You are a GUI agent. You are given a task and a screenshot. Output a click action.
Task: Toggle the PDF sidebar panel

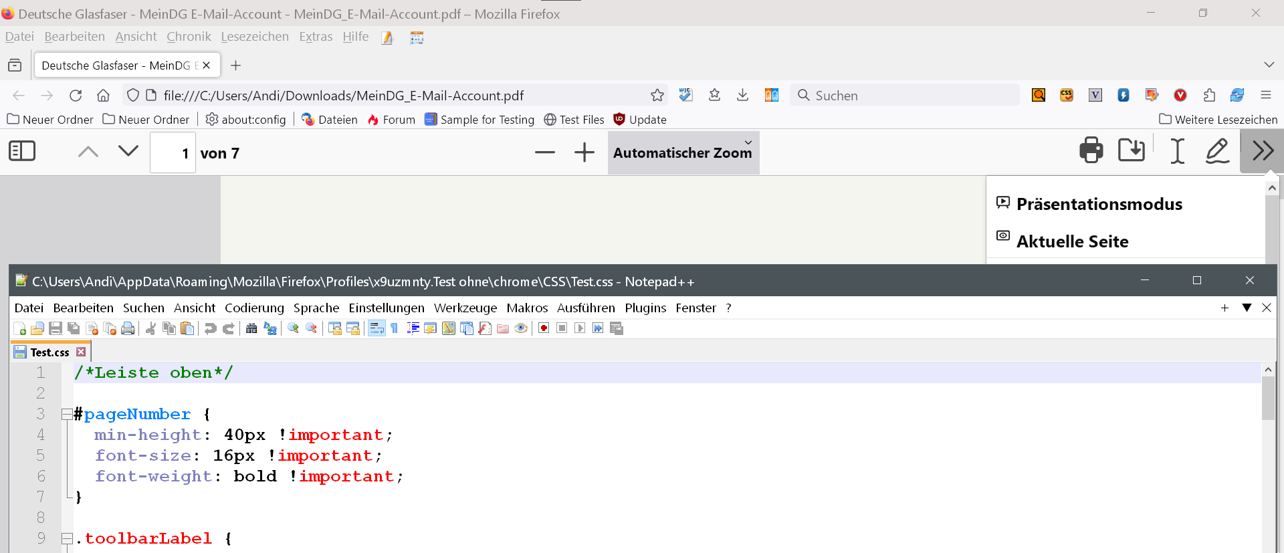[x=22, y=151]
